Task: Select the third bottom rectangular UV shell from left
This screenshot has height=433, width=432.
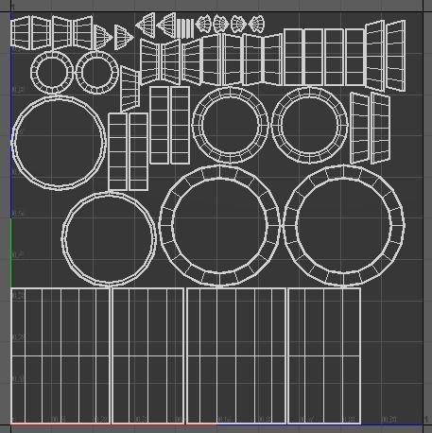Action: (236, 355)
